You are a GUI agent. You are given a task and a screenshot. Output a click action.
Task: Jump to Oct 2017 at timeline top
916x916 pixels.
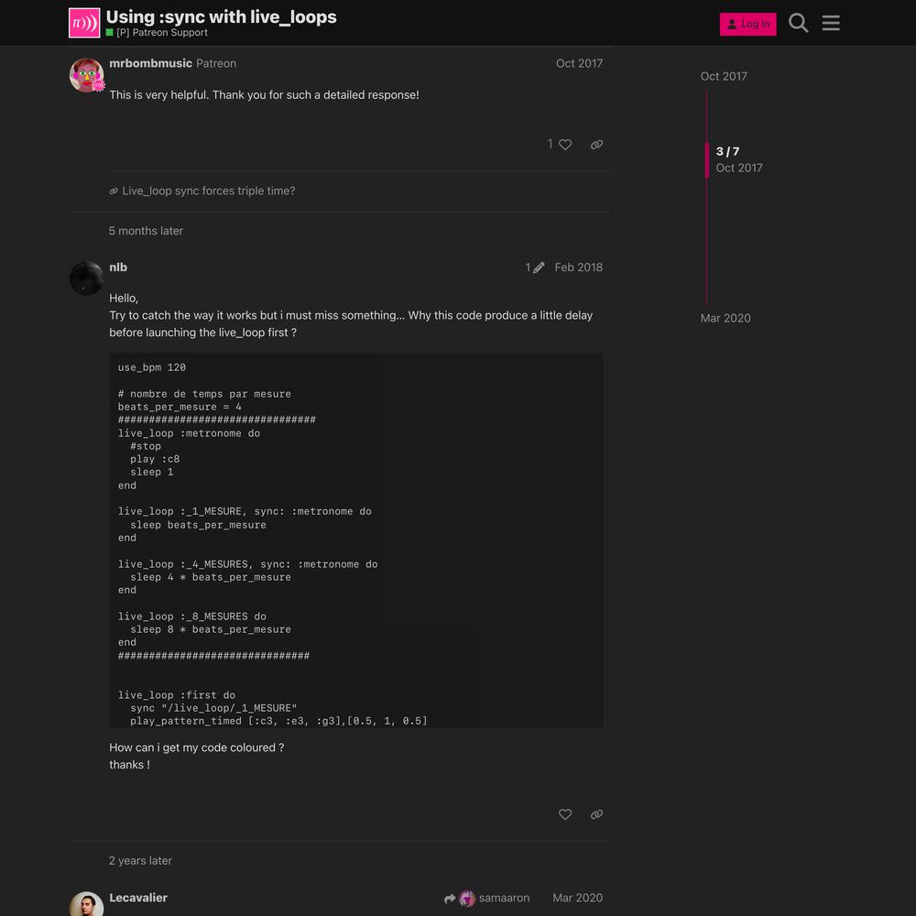[724, 76]
